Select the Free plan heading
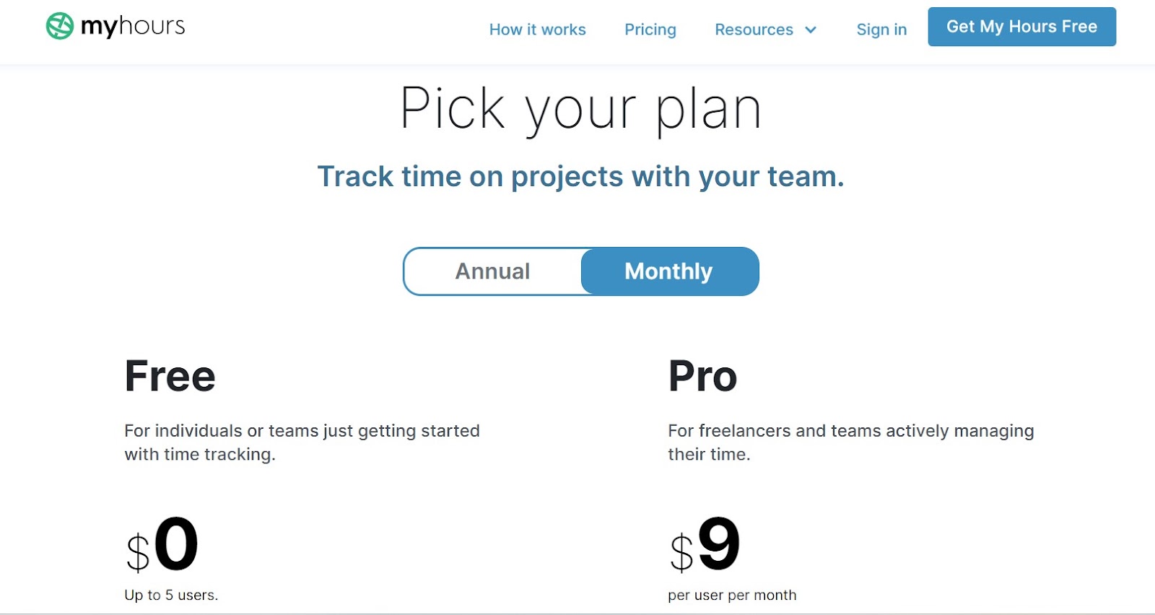The width and height of the screenshot is (1155, 615). [170, 375]
